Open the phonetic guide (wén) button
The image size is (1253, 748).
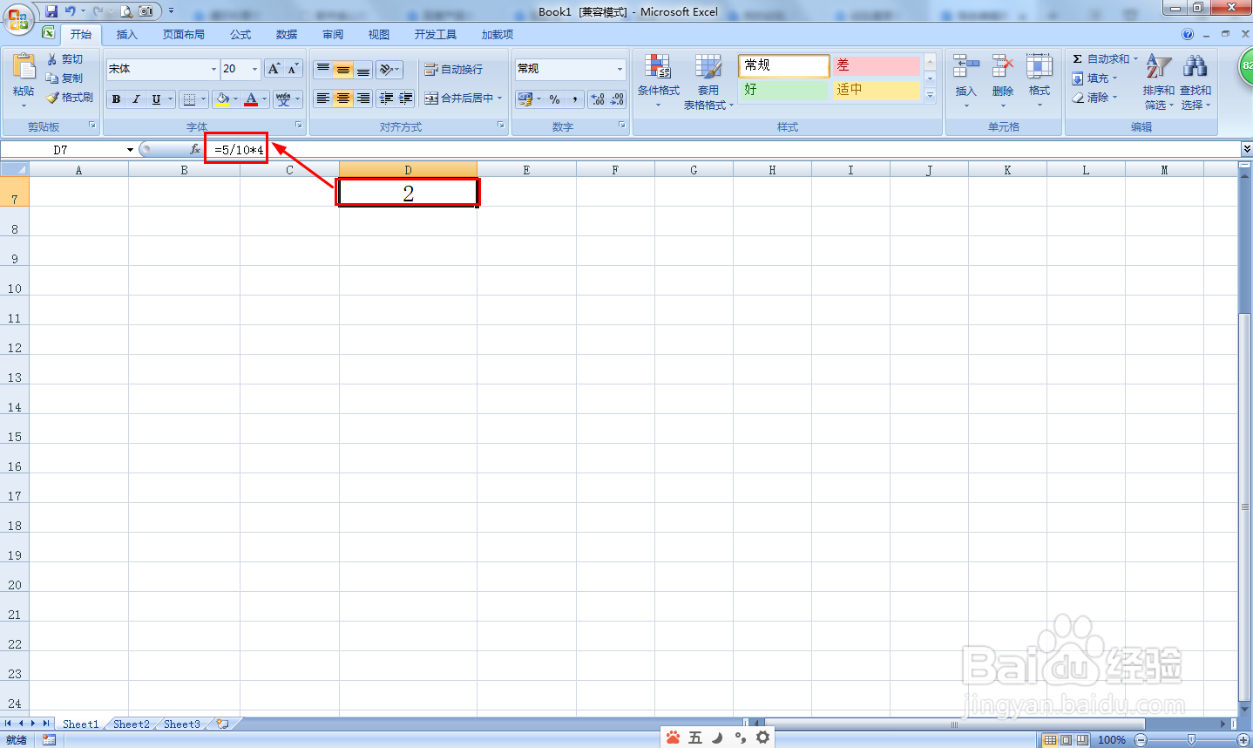[x=283, y=99]
